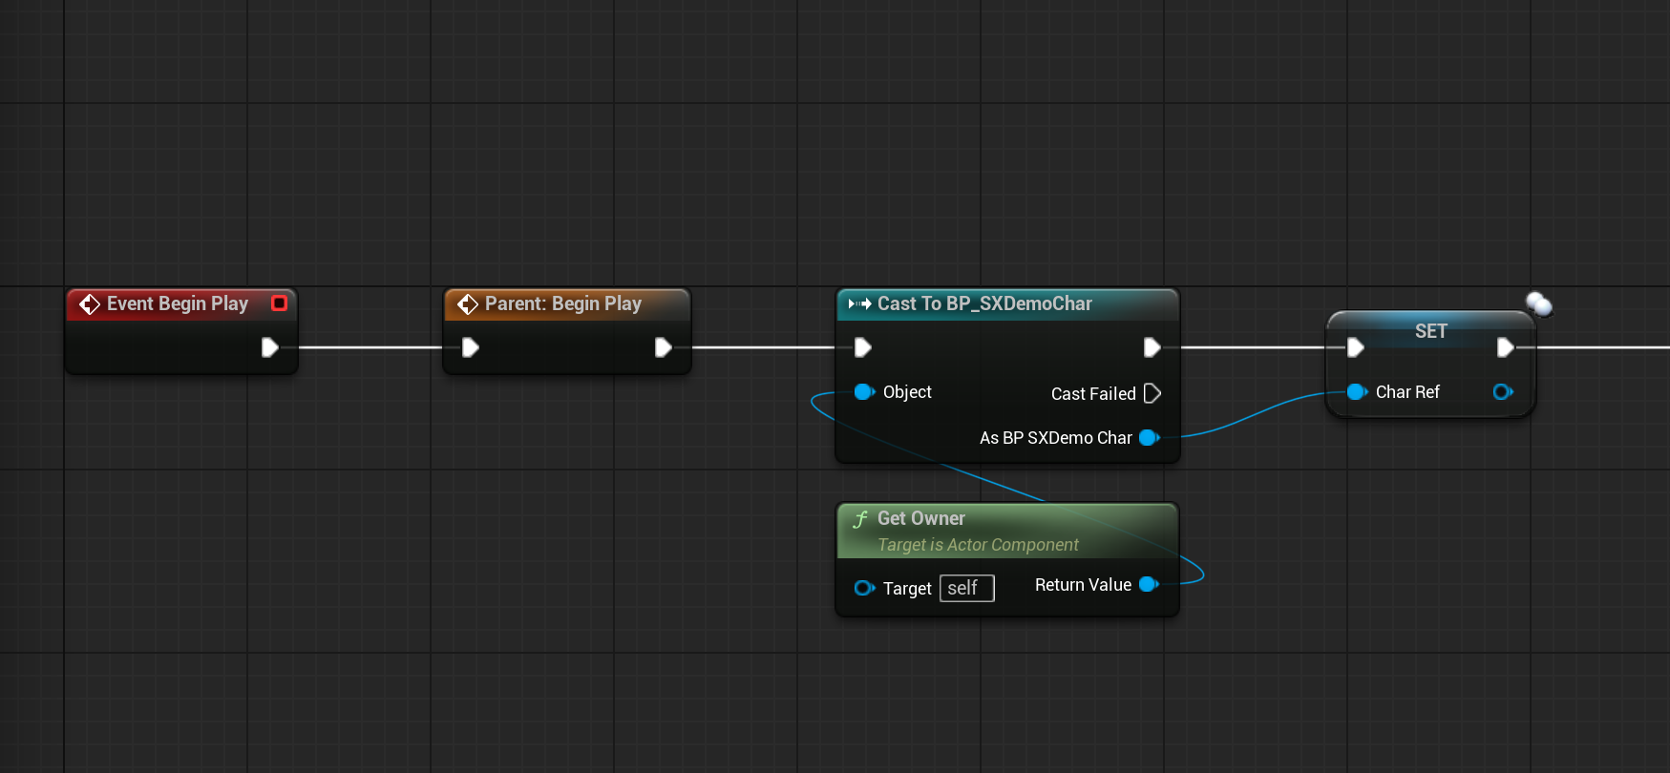Click the Object input pin on Cast node

[x=864, y=392]
